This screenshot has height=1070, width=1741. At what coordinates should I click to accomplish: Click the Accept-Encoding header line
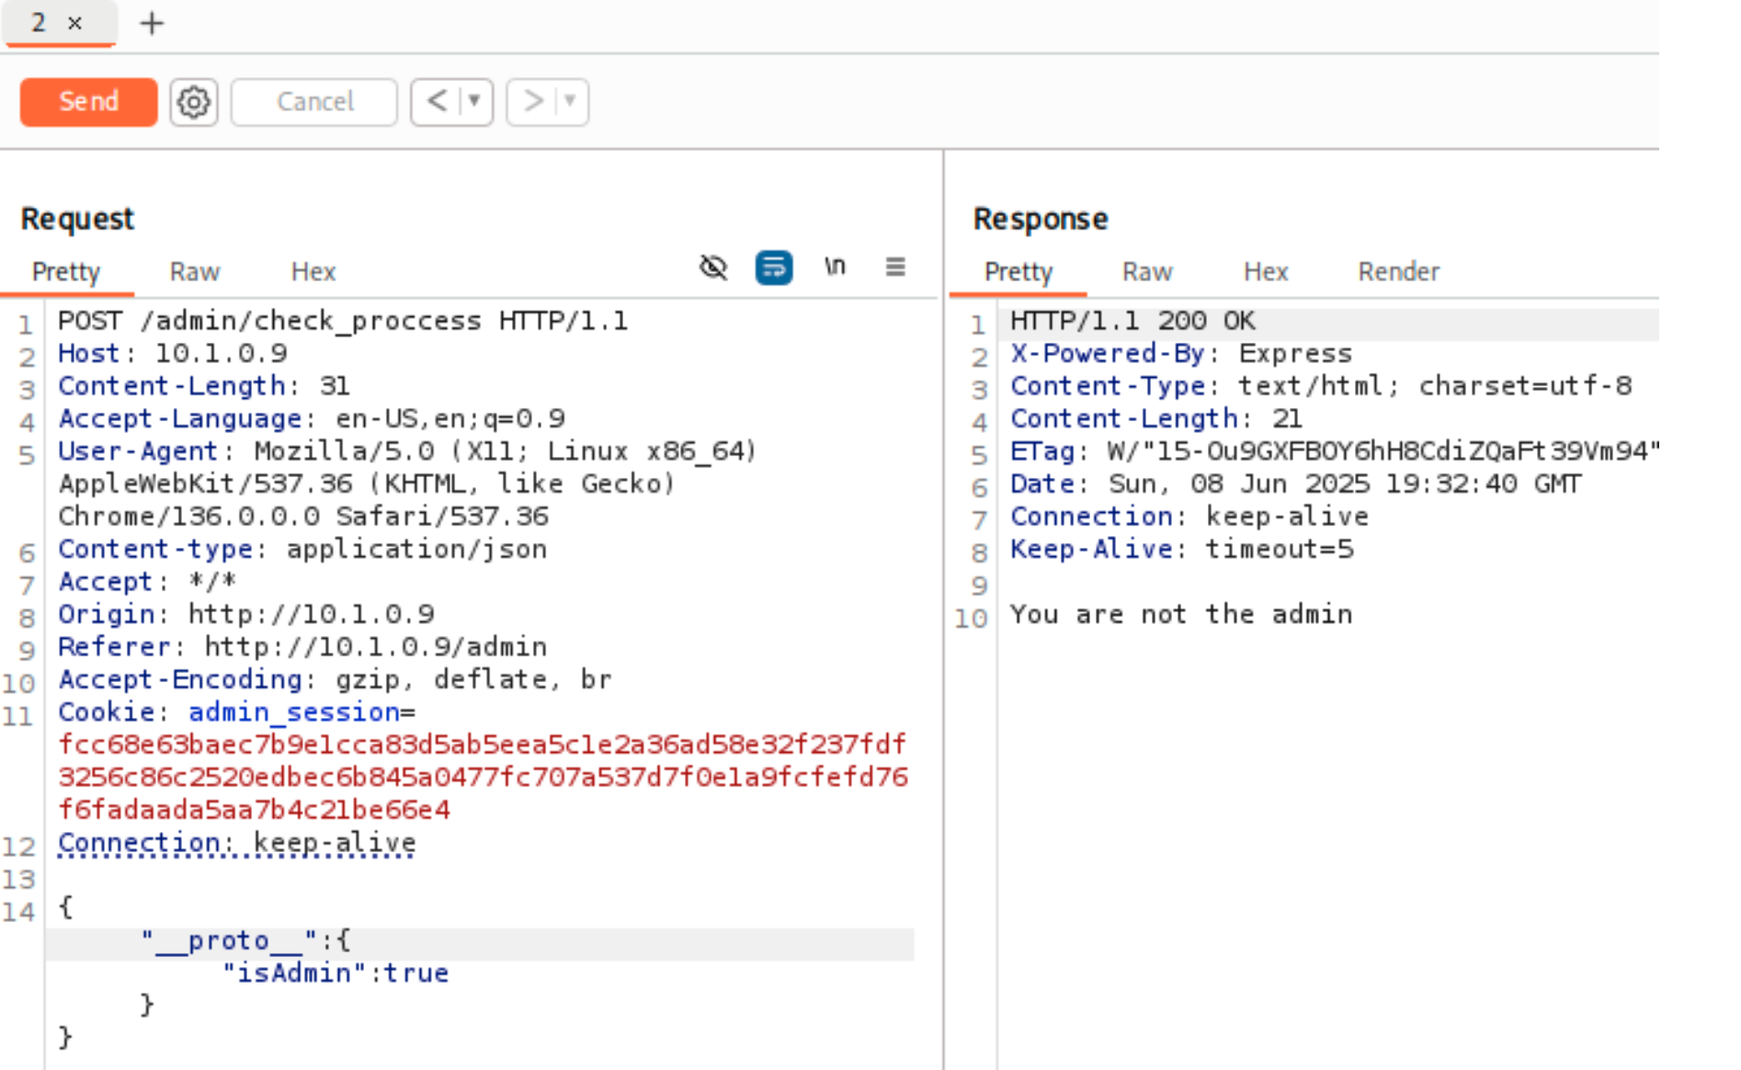pyautogui.click(x=335, y=679)
